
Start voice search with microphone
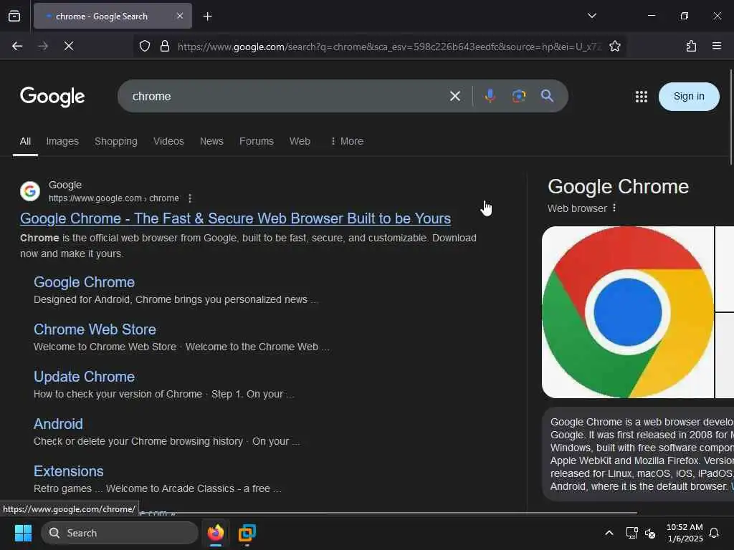coord(490,96)
